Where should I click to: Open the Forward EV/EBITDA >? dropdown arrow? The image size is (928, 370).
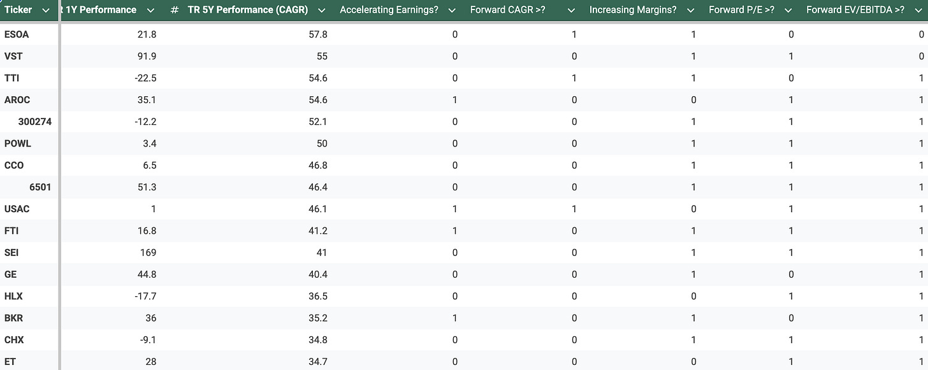(917, 10)
